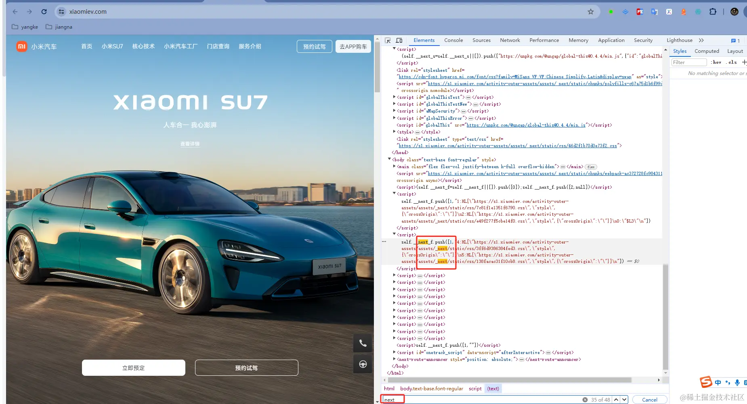Open the DevTools issues counter
This screenshot has height=404, width=747.
click(x=735, y=40)
